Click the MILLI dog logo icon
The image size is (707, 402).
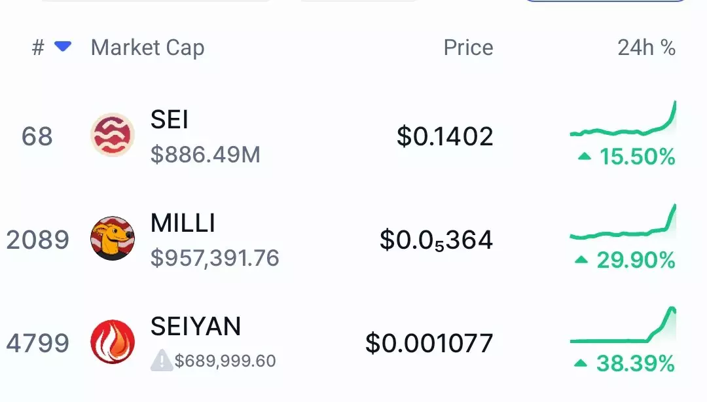112,239
